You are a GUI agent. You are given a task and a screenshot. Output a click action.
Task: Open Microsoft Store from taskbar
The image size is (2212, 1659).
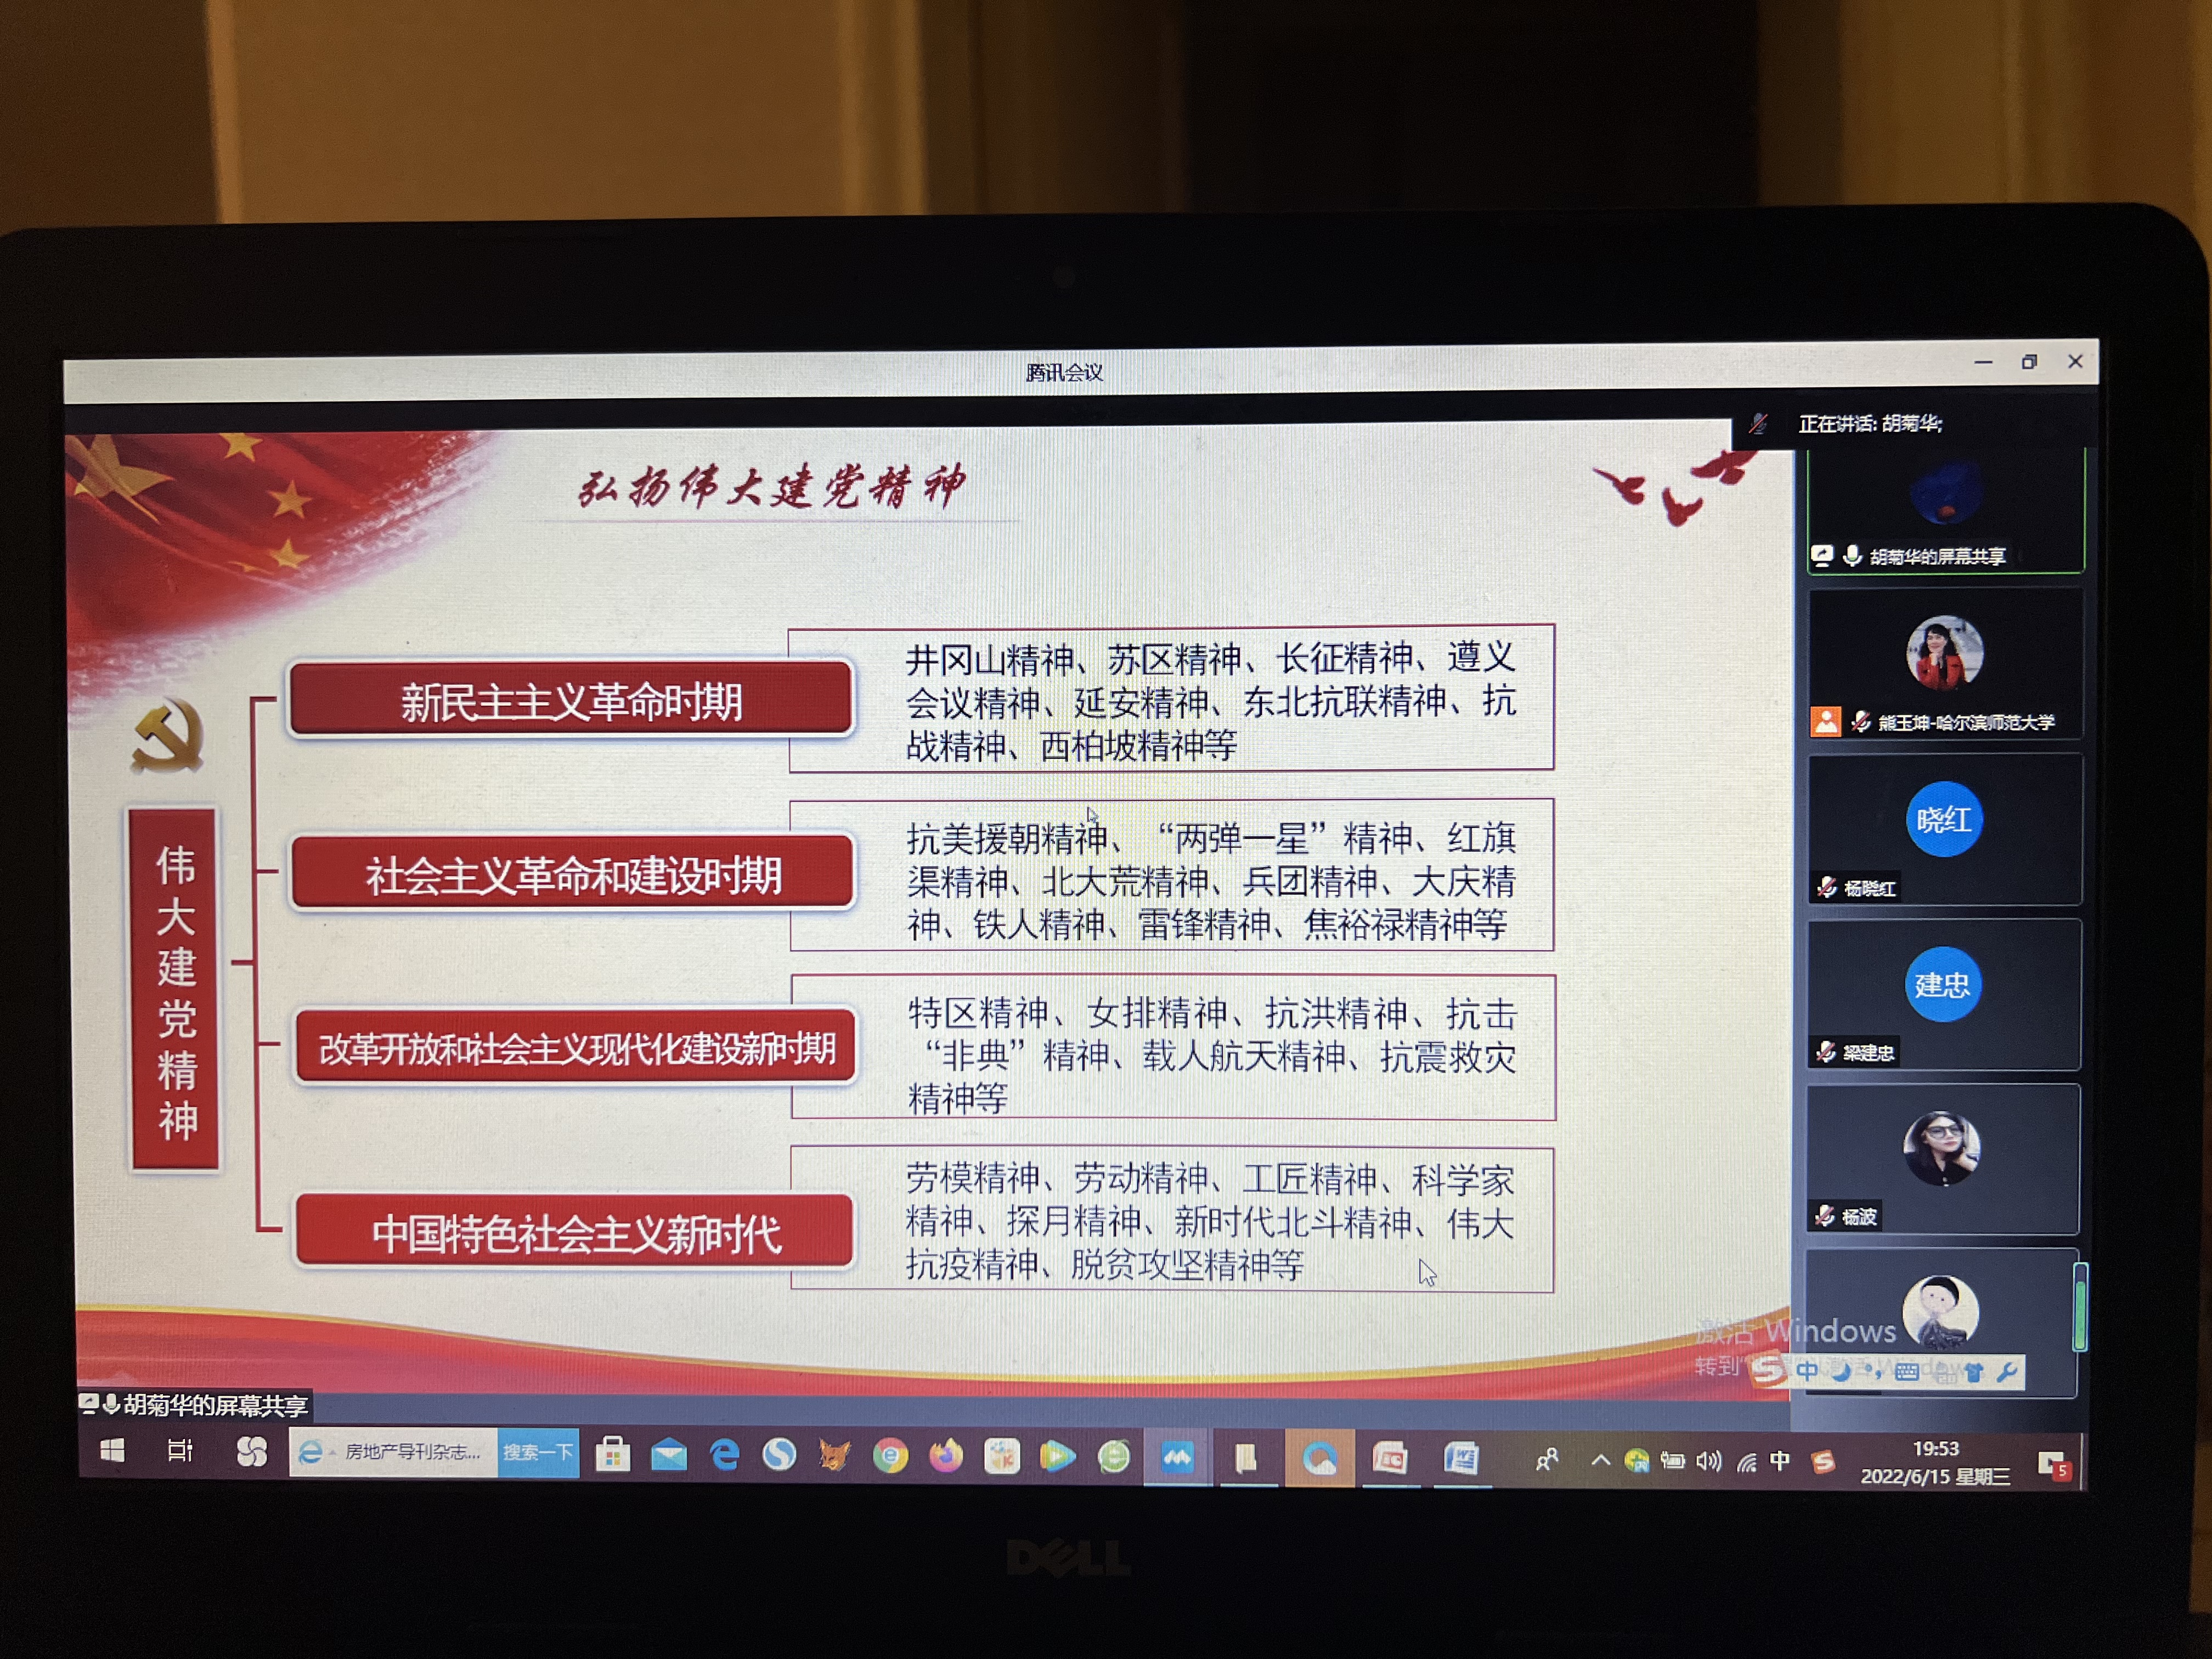pyautogui.click(x=612, y=1455)
